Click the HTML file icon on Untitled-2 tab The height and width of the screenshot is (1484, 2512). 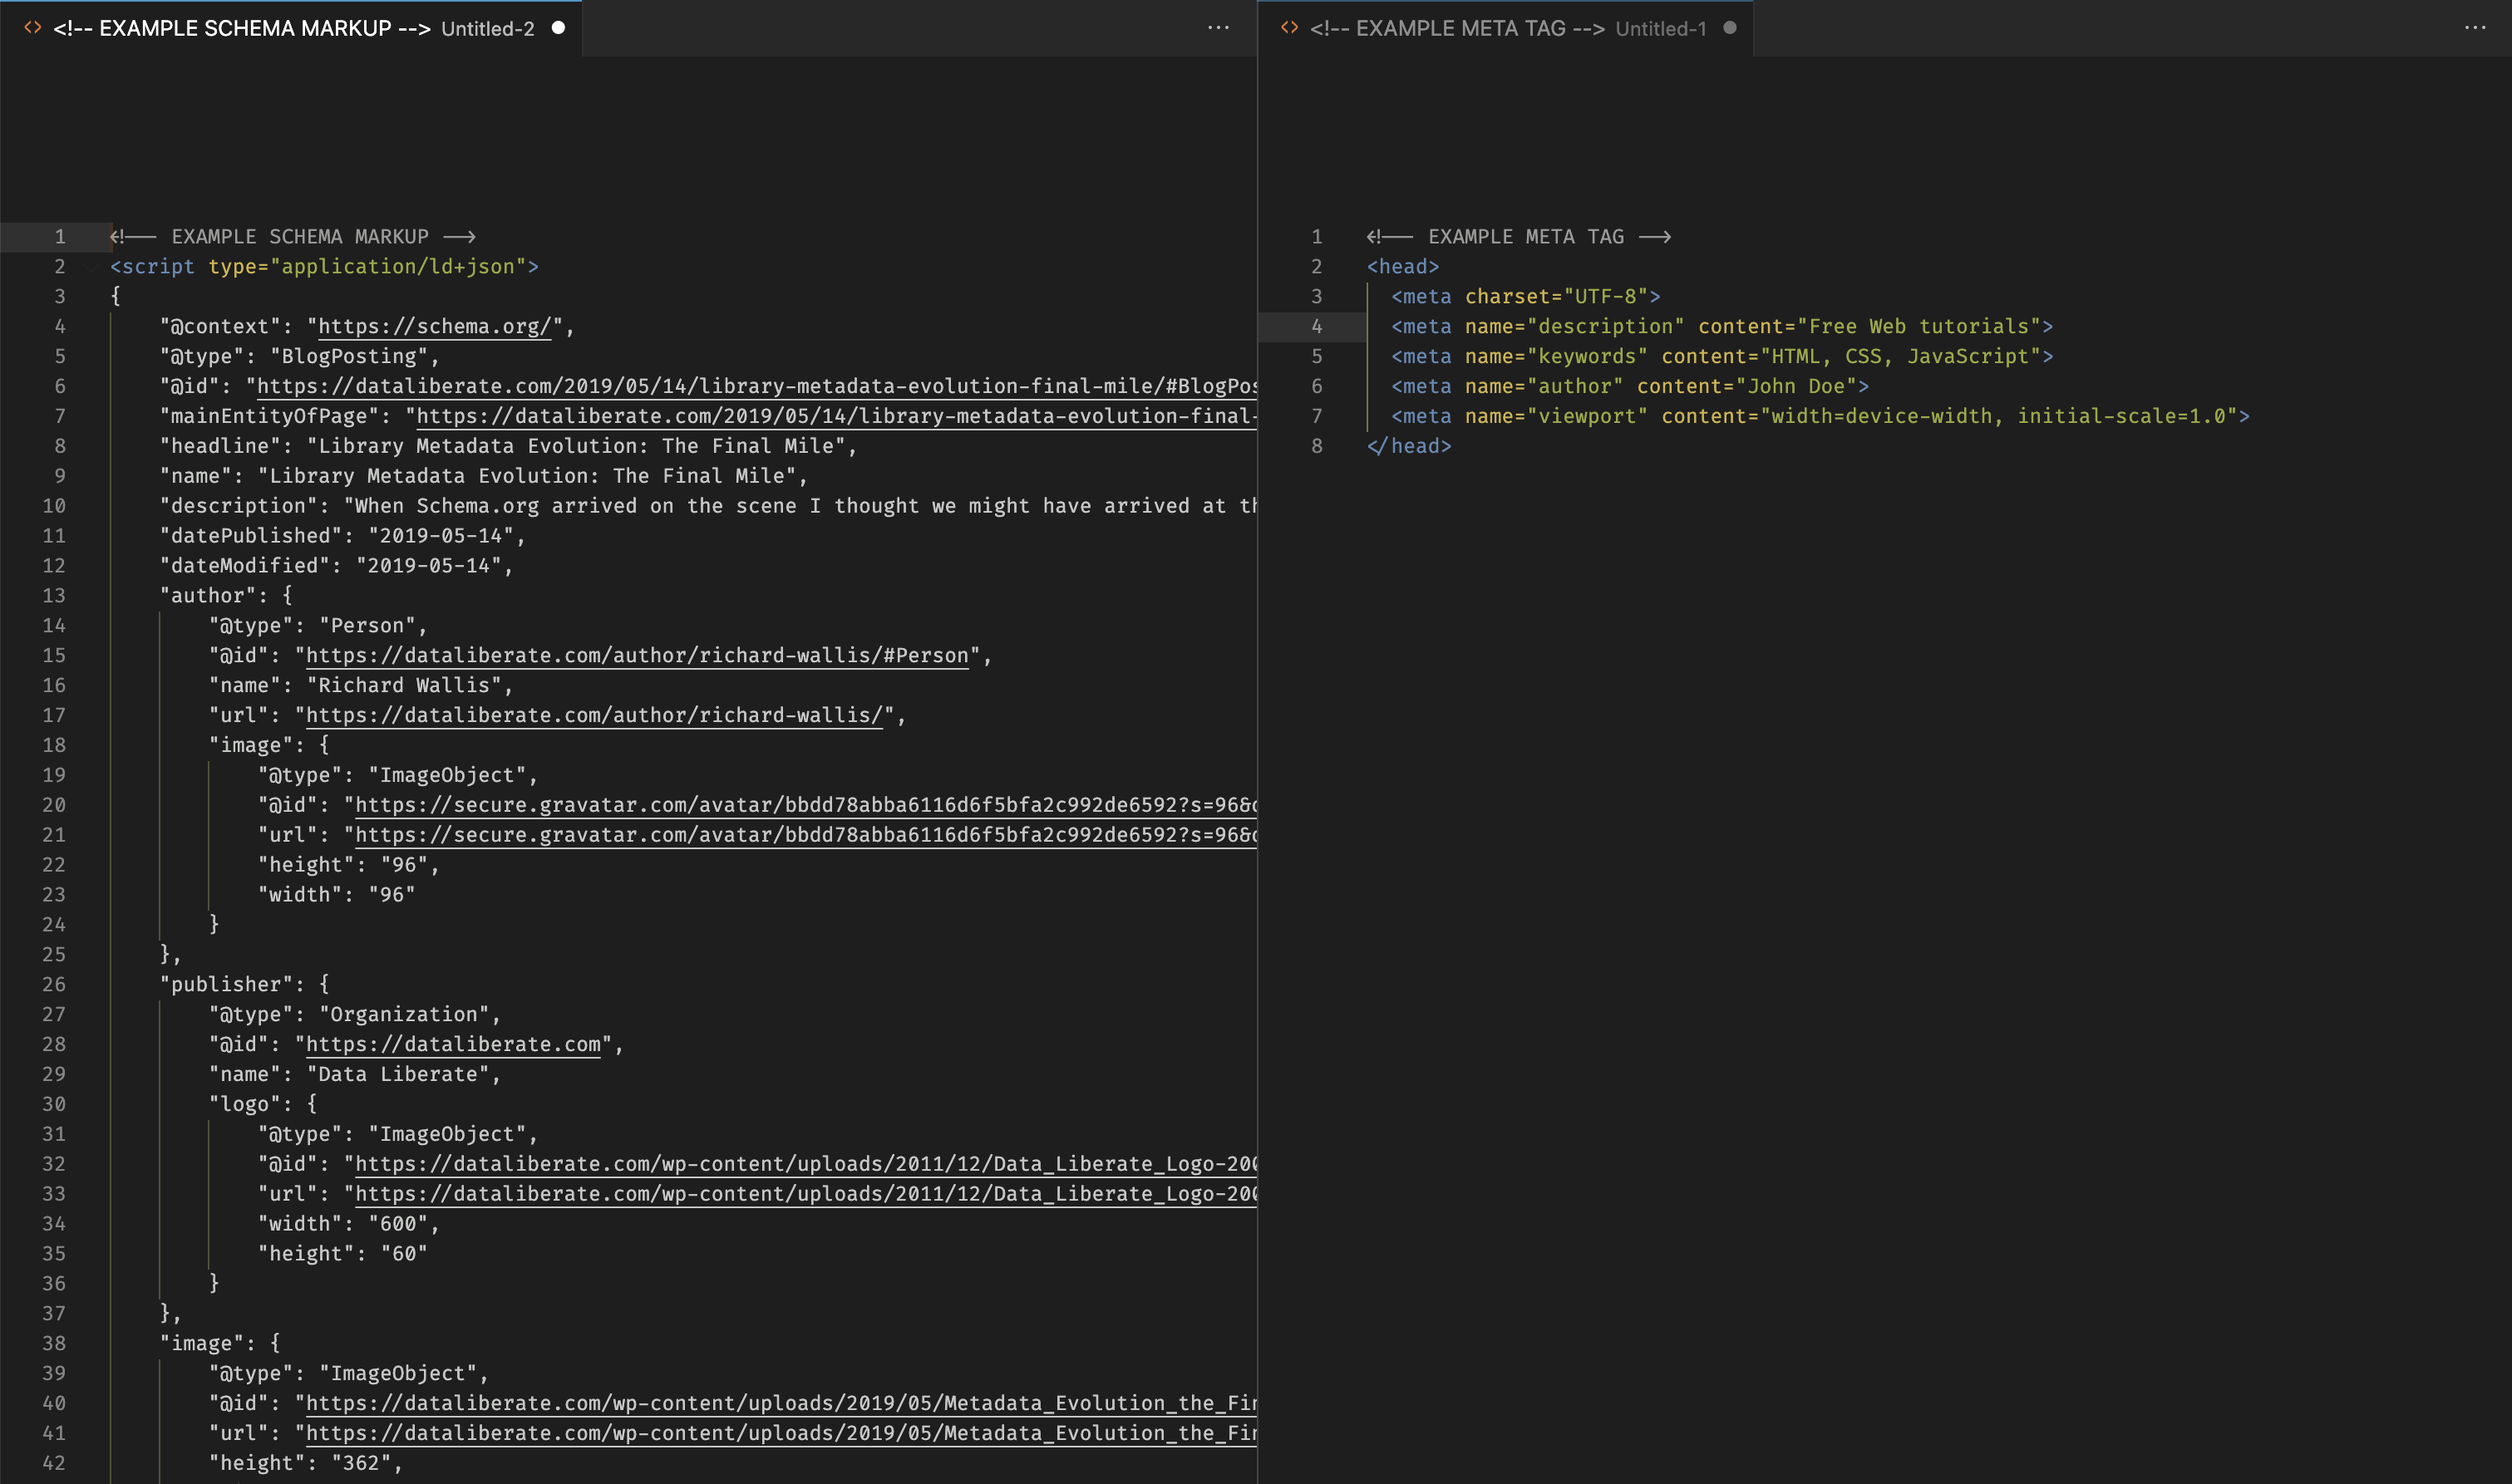click(33, 28)
